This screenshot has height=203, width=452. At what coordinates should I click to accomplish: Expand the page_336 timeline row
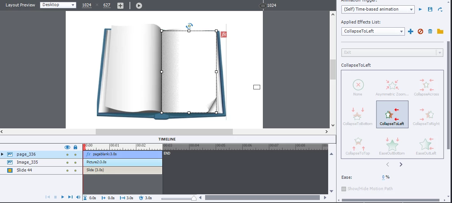coord(2,155)
